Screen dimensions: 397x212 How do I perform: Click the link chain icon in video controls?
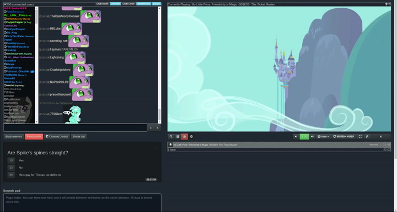click(367, 136)
